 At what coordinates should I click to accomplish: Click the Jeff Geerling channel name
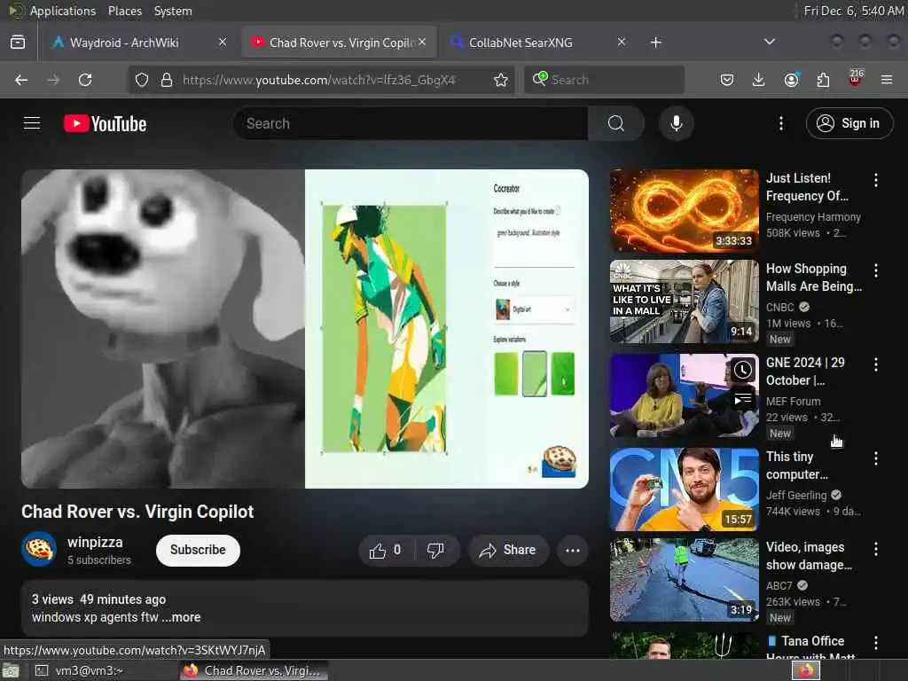point(796,495)
